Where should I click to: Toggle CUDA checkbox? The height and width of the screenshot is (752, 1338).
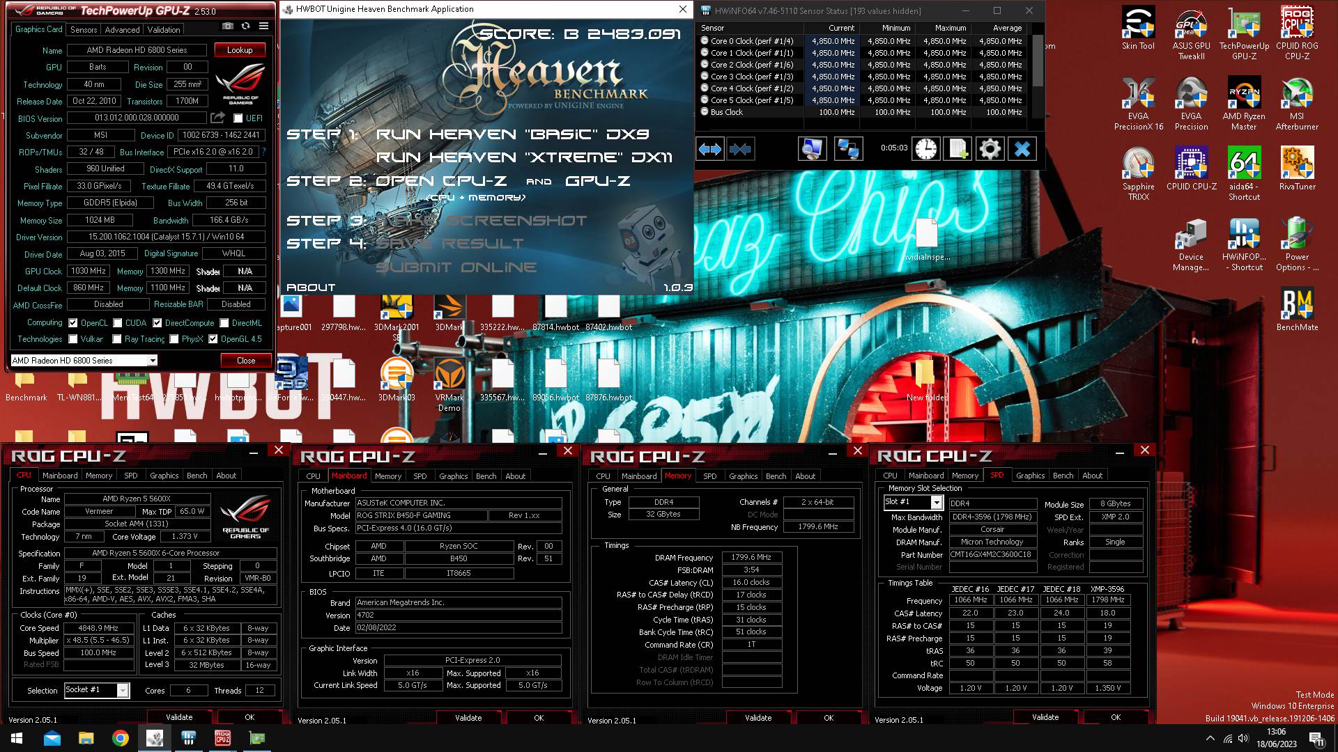pyautogui.click(x=118, y=323)
